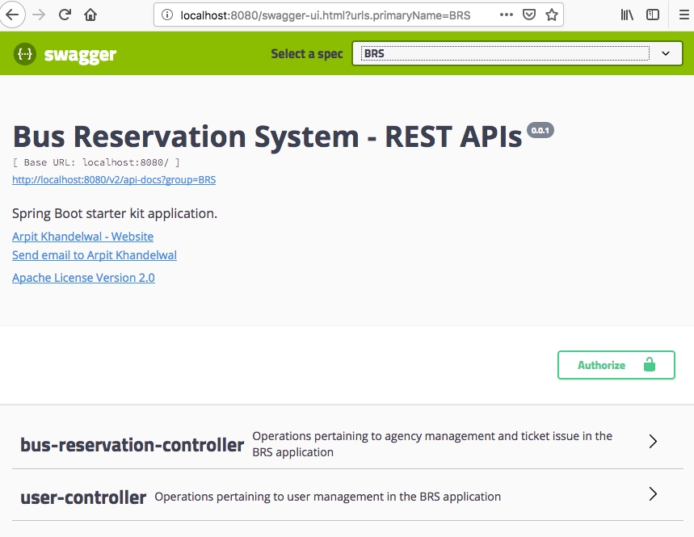The height and width of the screenshot is (537, 694).
Task: Bookmark this page with the star icon
Action: pyautogui.click(x=551, y=15)
